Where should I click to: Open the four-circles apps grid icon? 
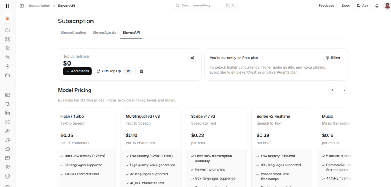(8, 39)
